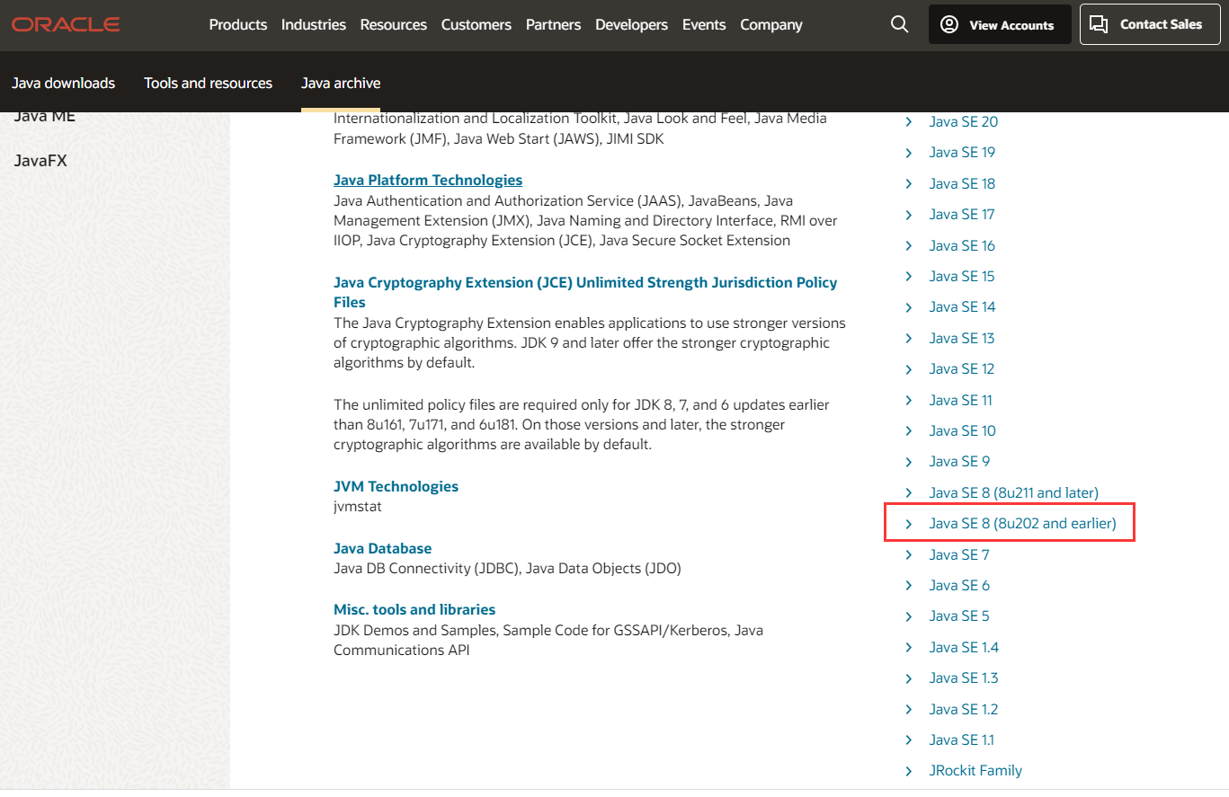Click chevron beside Java SE 6
Viewport: 1229px width, 797px height.
pos(909,585)
